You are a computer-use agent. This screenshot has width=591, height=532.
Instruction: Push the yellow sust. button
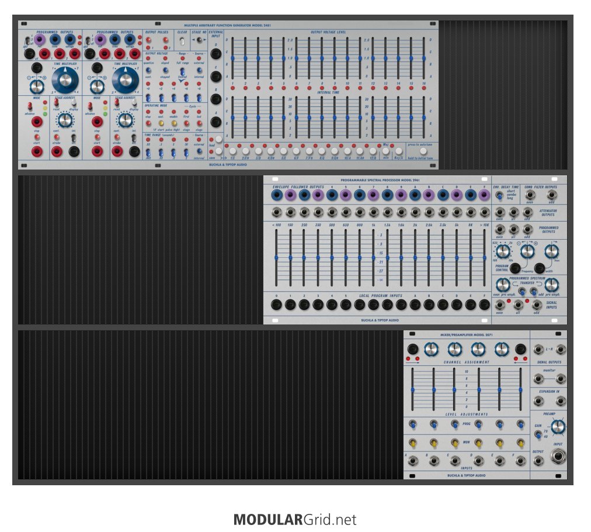161,123
